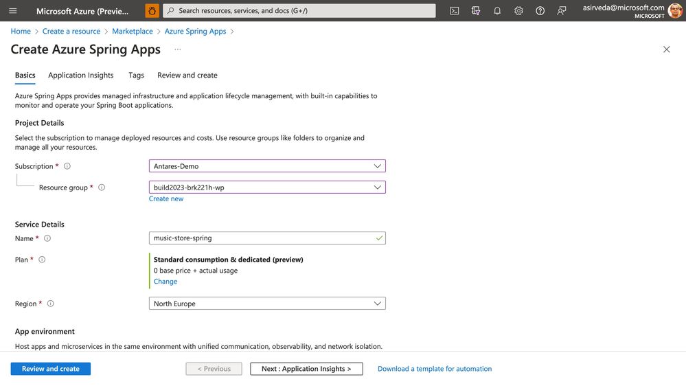
Task: Click the account email asirveda@microsoft.com
Action: click(x=623, y=8)
